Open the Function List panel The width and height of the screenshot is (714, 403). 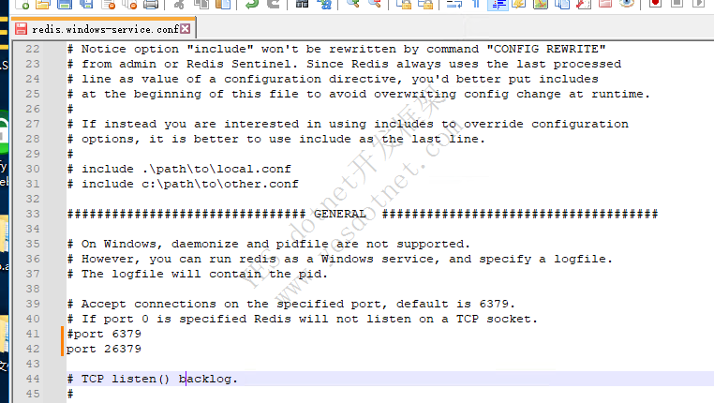[584, 4]
